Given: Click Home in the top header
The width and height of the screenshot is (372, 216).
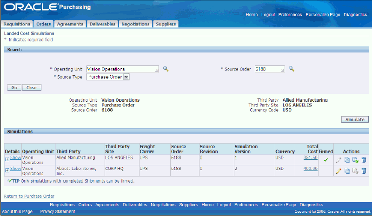Looking at the screenshot, I should (x=252, y=15).
